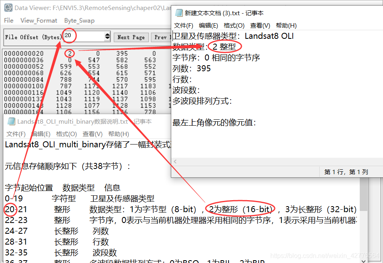
Task: Click the 新建文本文档 (3).txt title bar
Action: point(224,13)
